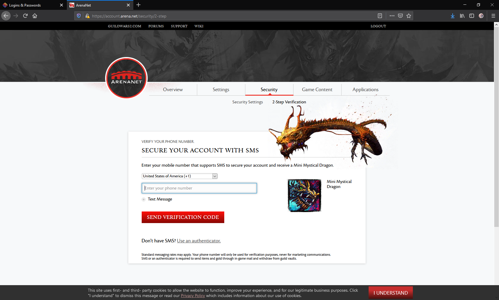This screenshot has height=300, width=499.
Task: Close the ArenaNet tab
Action: [128, 5]
